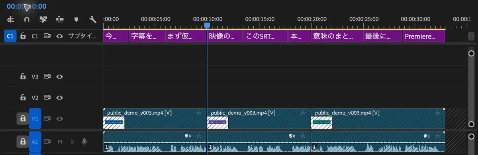This screenshot has width=478, height=155.
Task: Hide the subtitle track with its eye icon
Action: [x=60, y=36]
